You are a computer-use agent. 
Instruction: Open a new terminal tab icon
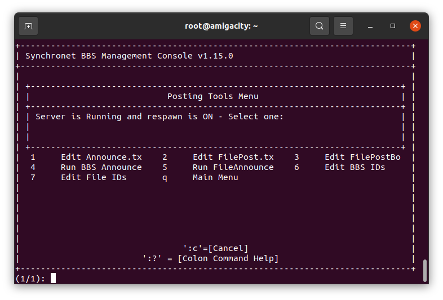(28, 26)
